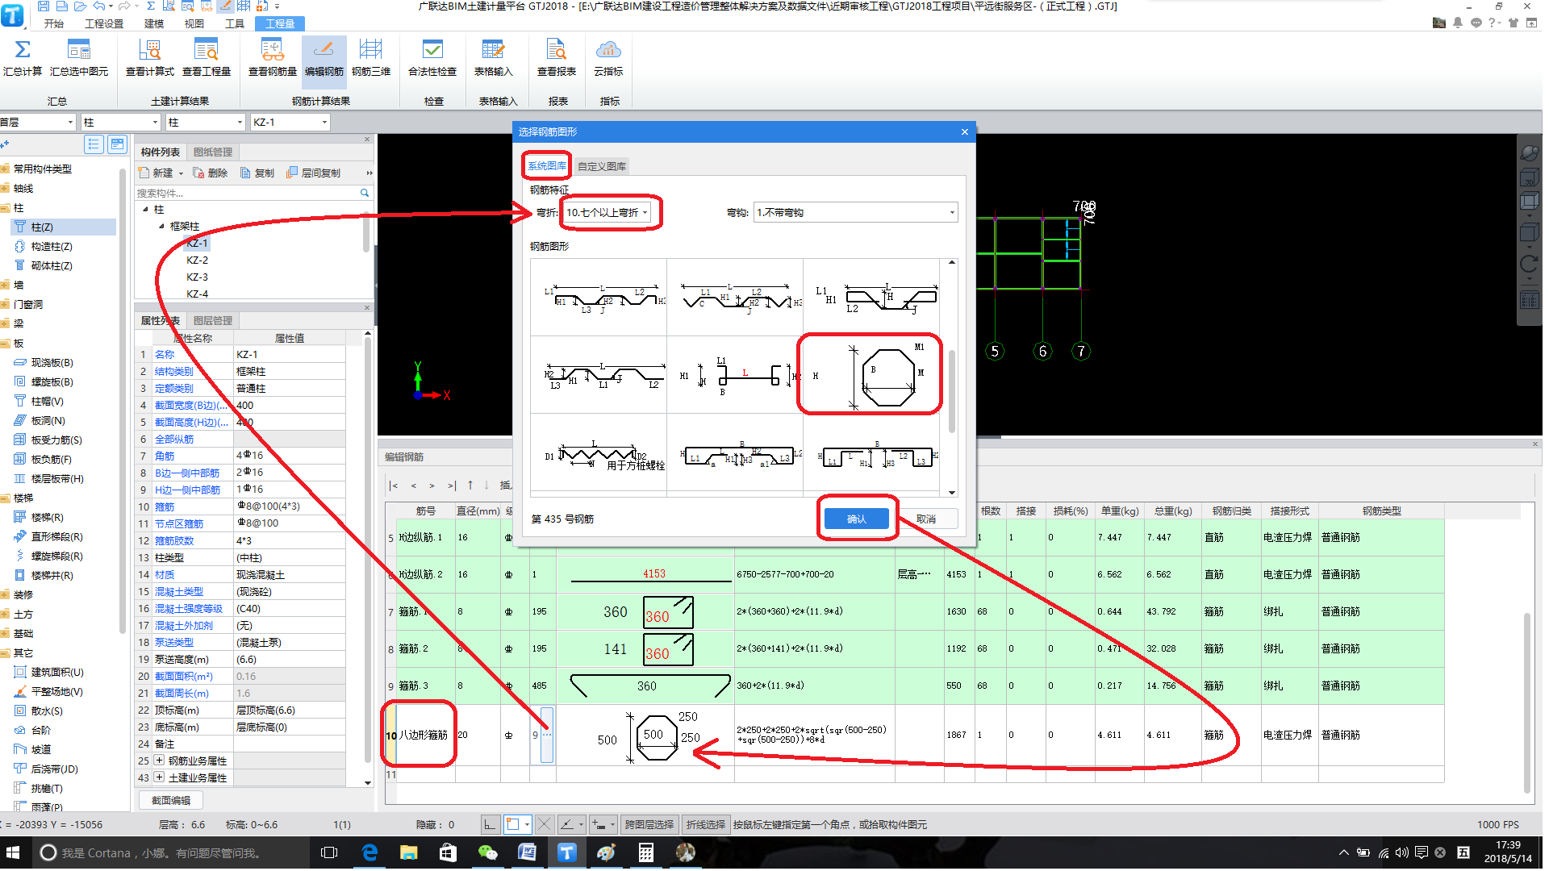Click the 截面编辑 button

tap(171, 800)
